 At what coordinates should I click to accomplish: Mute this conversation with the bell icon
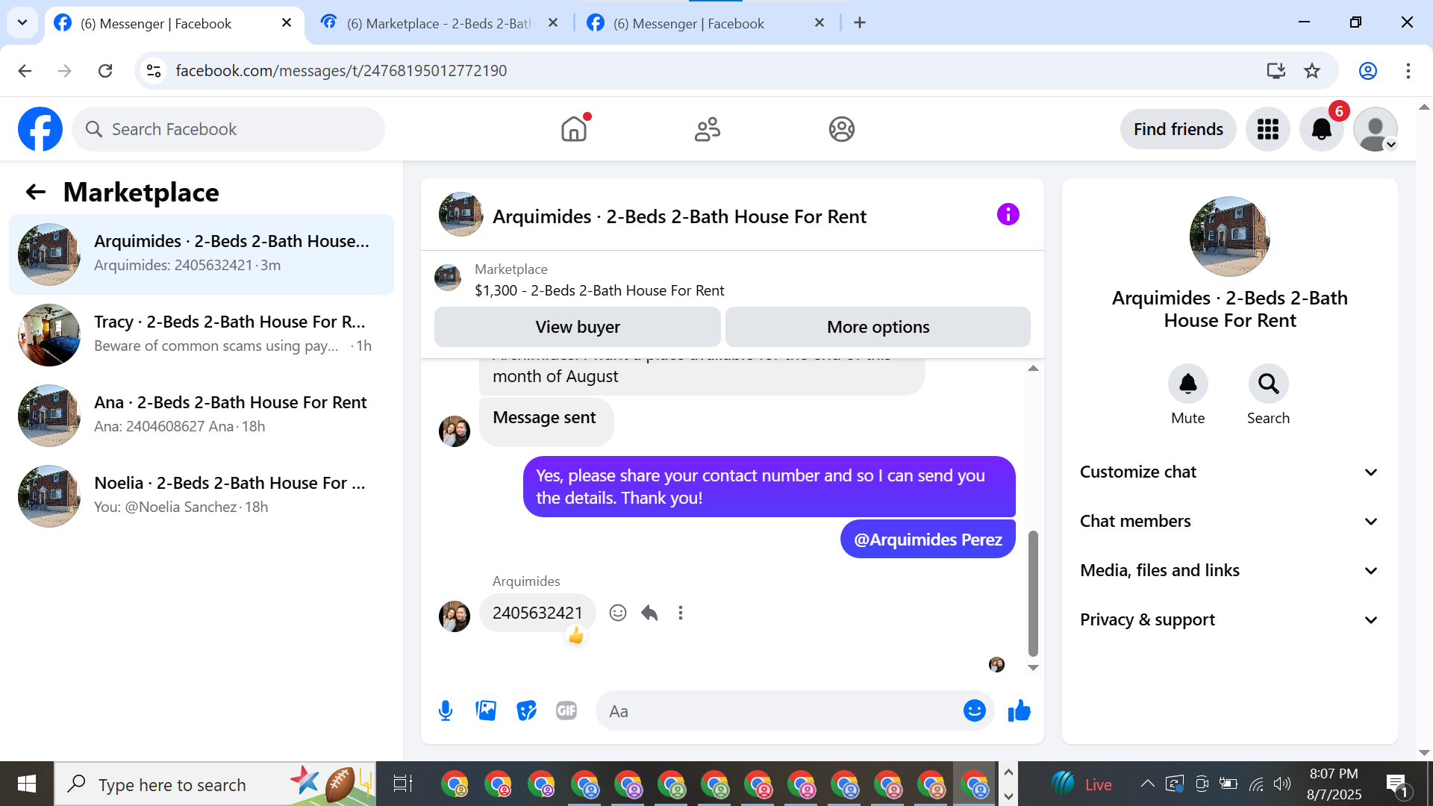tap(1188, 384)
